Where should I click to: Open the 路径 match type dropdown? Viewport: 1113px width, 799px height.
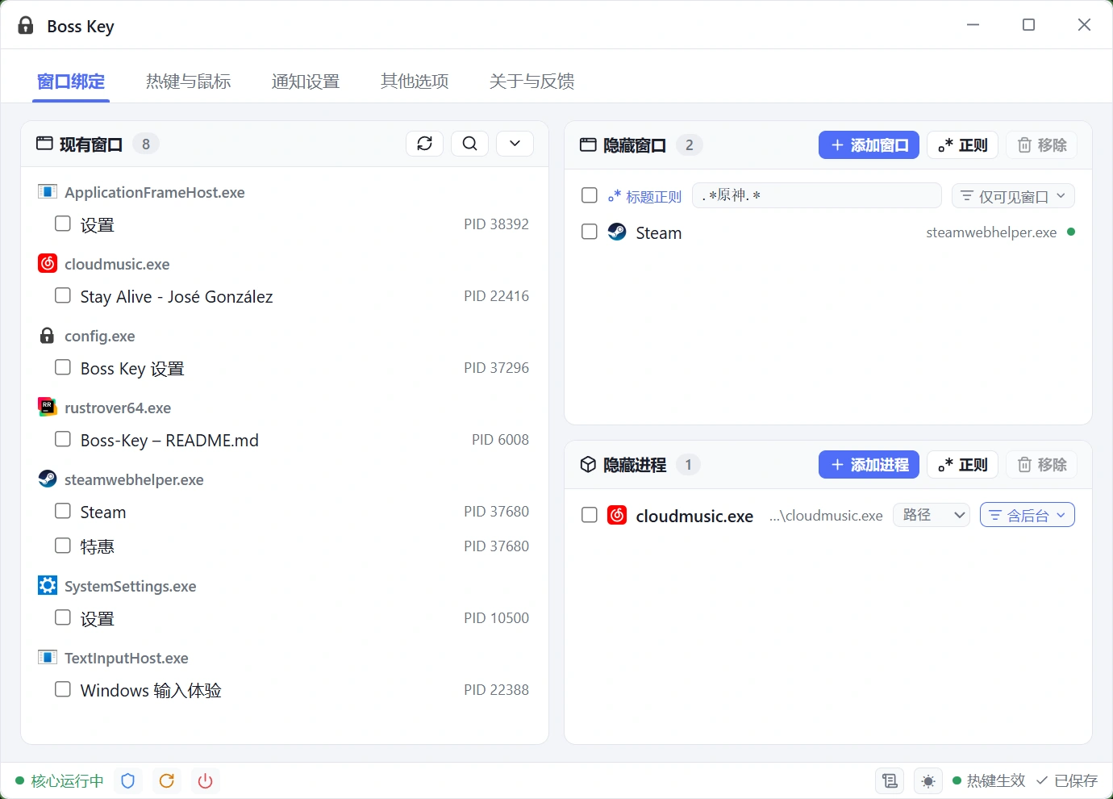[x=932, y=515]
